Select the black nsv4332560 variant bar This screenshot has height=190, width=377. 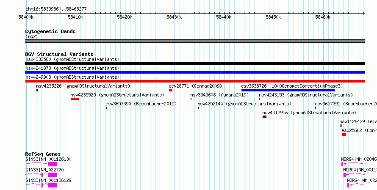pyautogui.click(x=195, y=63)
